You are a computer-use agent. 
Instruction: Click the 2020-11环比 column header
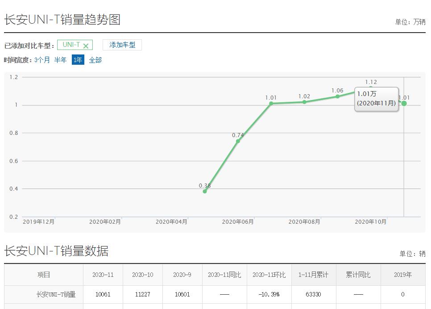[x=269, y=275]
